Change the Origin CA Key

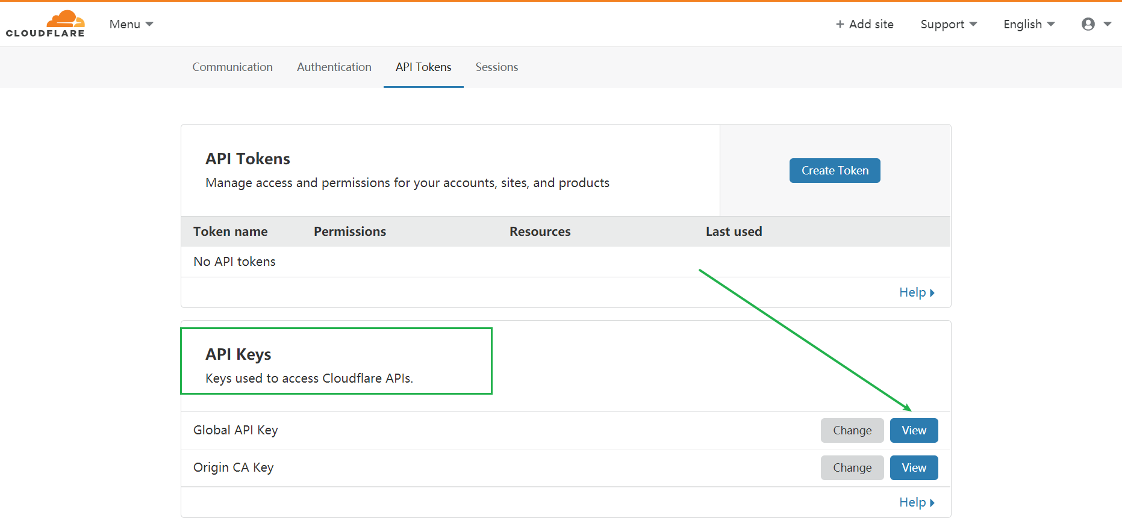pos(852,467)
